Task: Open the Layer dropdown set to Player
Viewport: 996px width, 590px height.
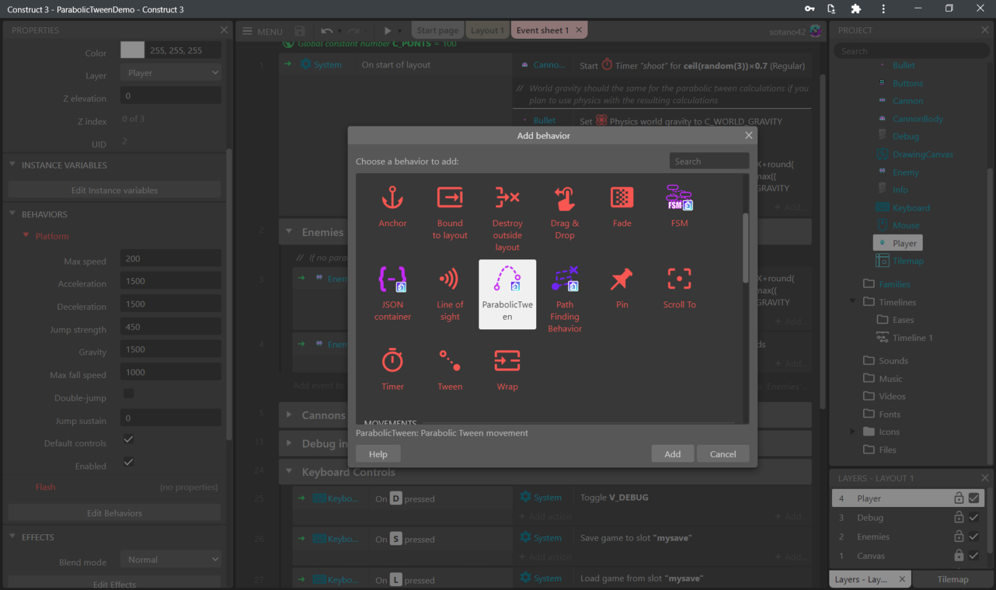Action: pyautogui.click(x=171, y=73)
